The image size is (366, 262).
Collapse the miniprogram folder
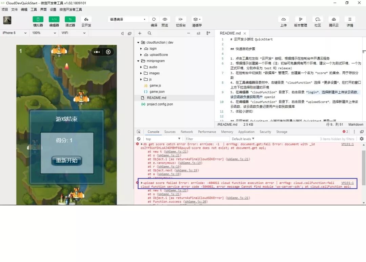pyautogui.click(x=138, y=61)
